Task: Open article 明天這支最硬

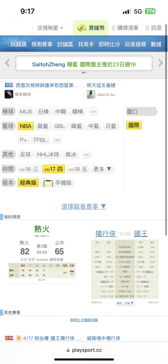Action: pyautogui.click(x=101, y=86)
